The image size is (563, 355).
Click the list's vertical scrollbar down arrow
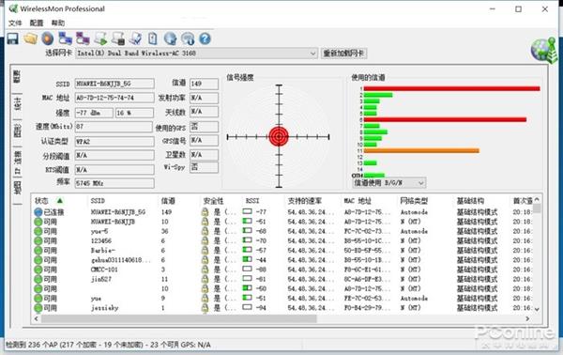[537, 309]
